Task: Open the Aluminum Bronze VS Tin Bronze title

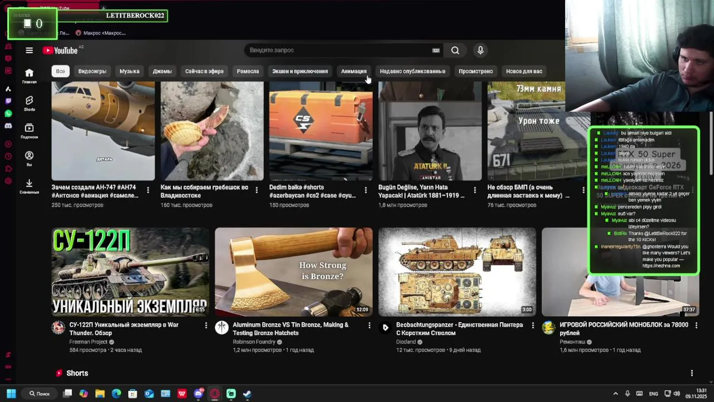Action: (x=291, y=329)
